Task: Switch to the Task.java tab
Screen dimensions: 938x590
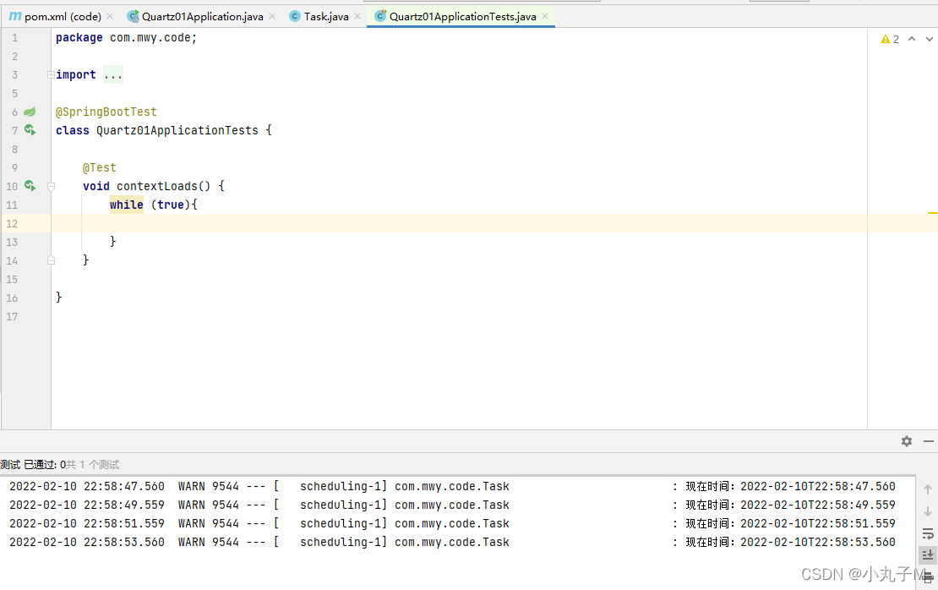Action: coord(319,17)
